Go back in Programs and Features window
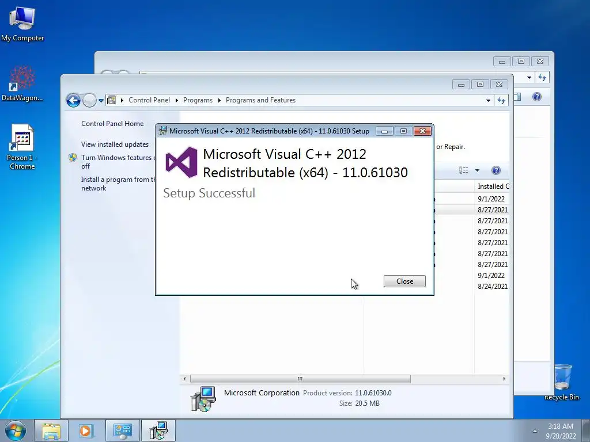This screenshot has height=442, width=590. (73, 100)
